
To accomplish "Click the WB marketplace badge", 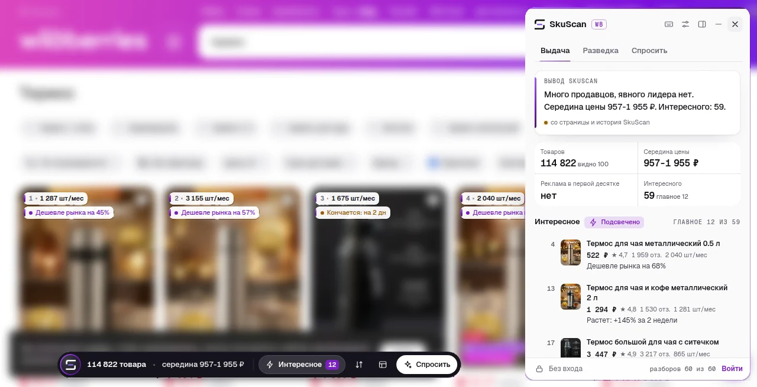I will (599, 24).
